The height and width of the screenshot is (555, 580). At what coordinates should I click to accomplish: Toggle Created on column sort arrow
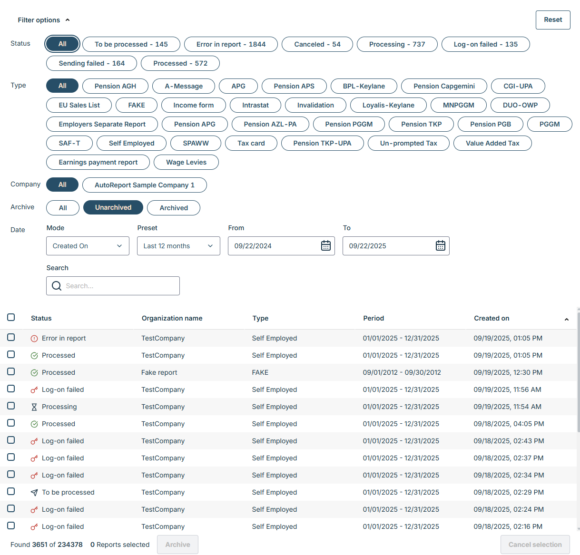pos(566,319)
